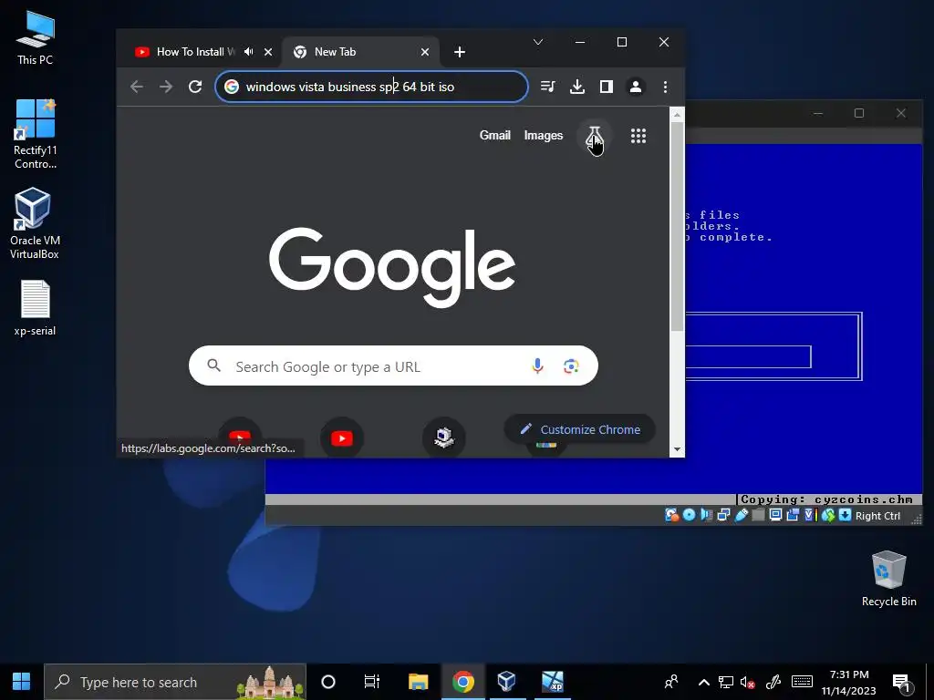Open Rectify11 Control Center shortcut

tap(36, 135)
